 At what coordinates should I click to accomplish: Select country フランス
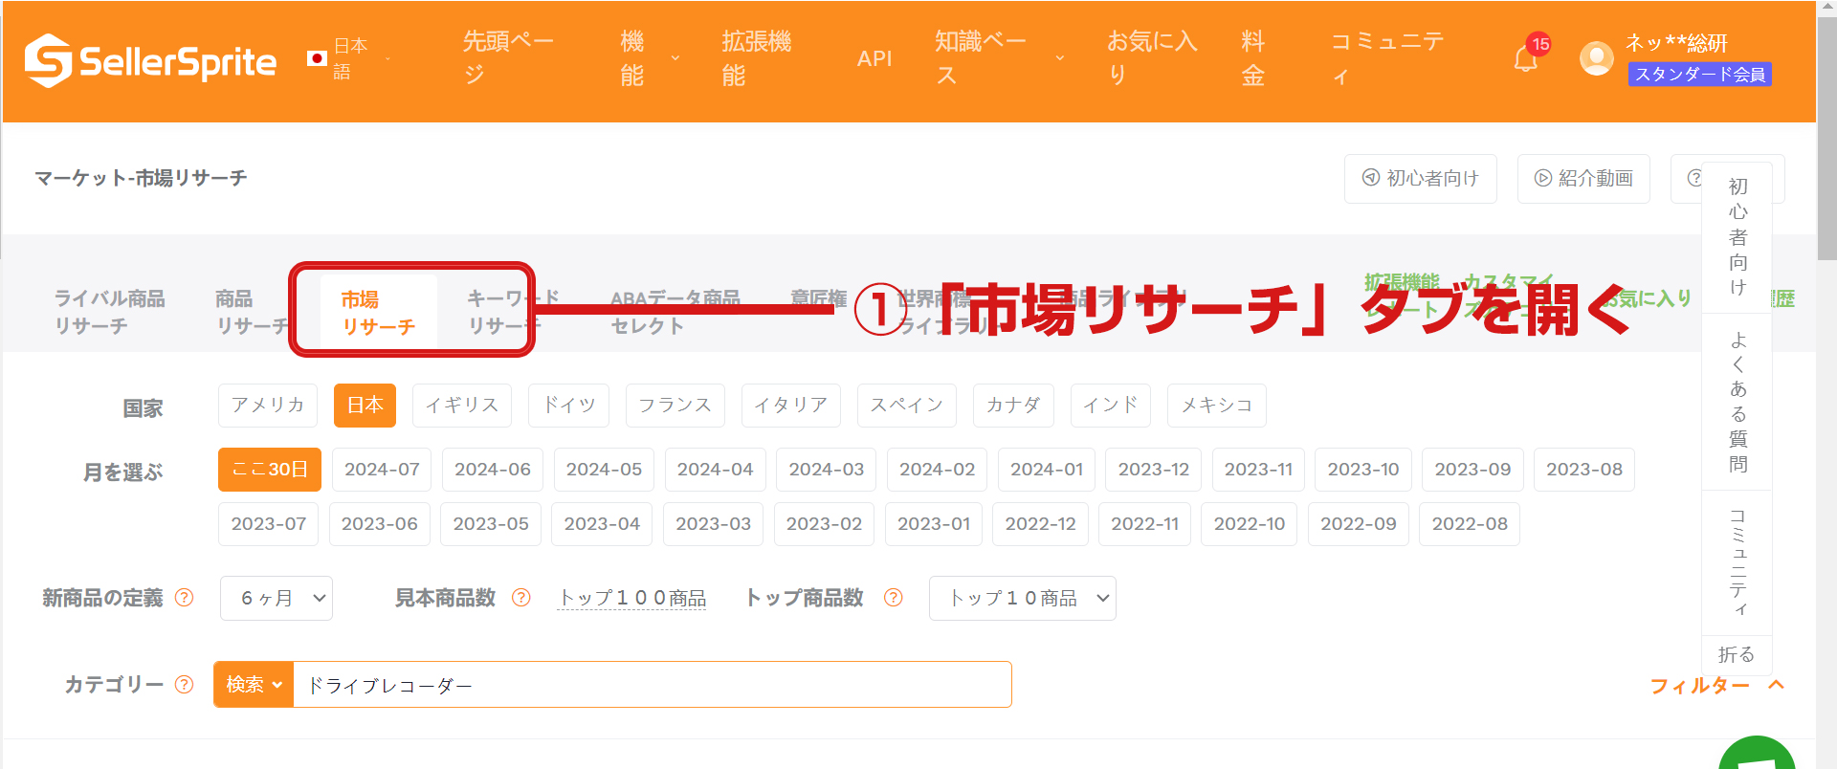coord(675,405)
